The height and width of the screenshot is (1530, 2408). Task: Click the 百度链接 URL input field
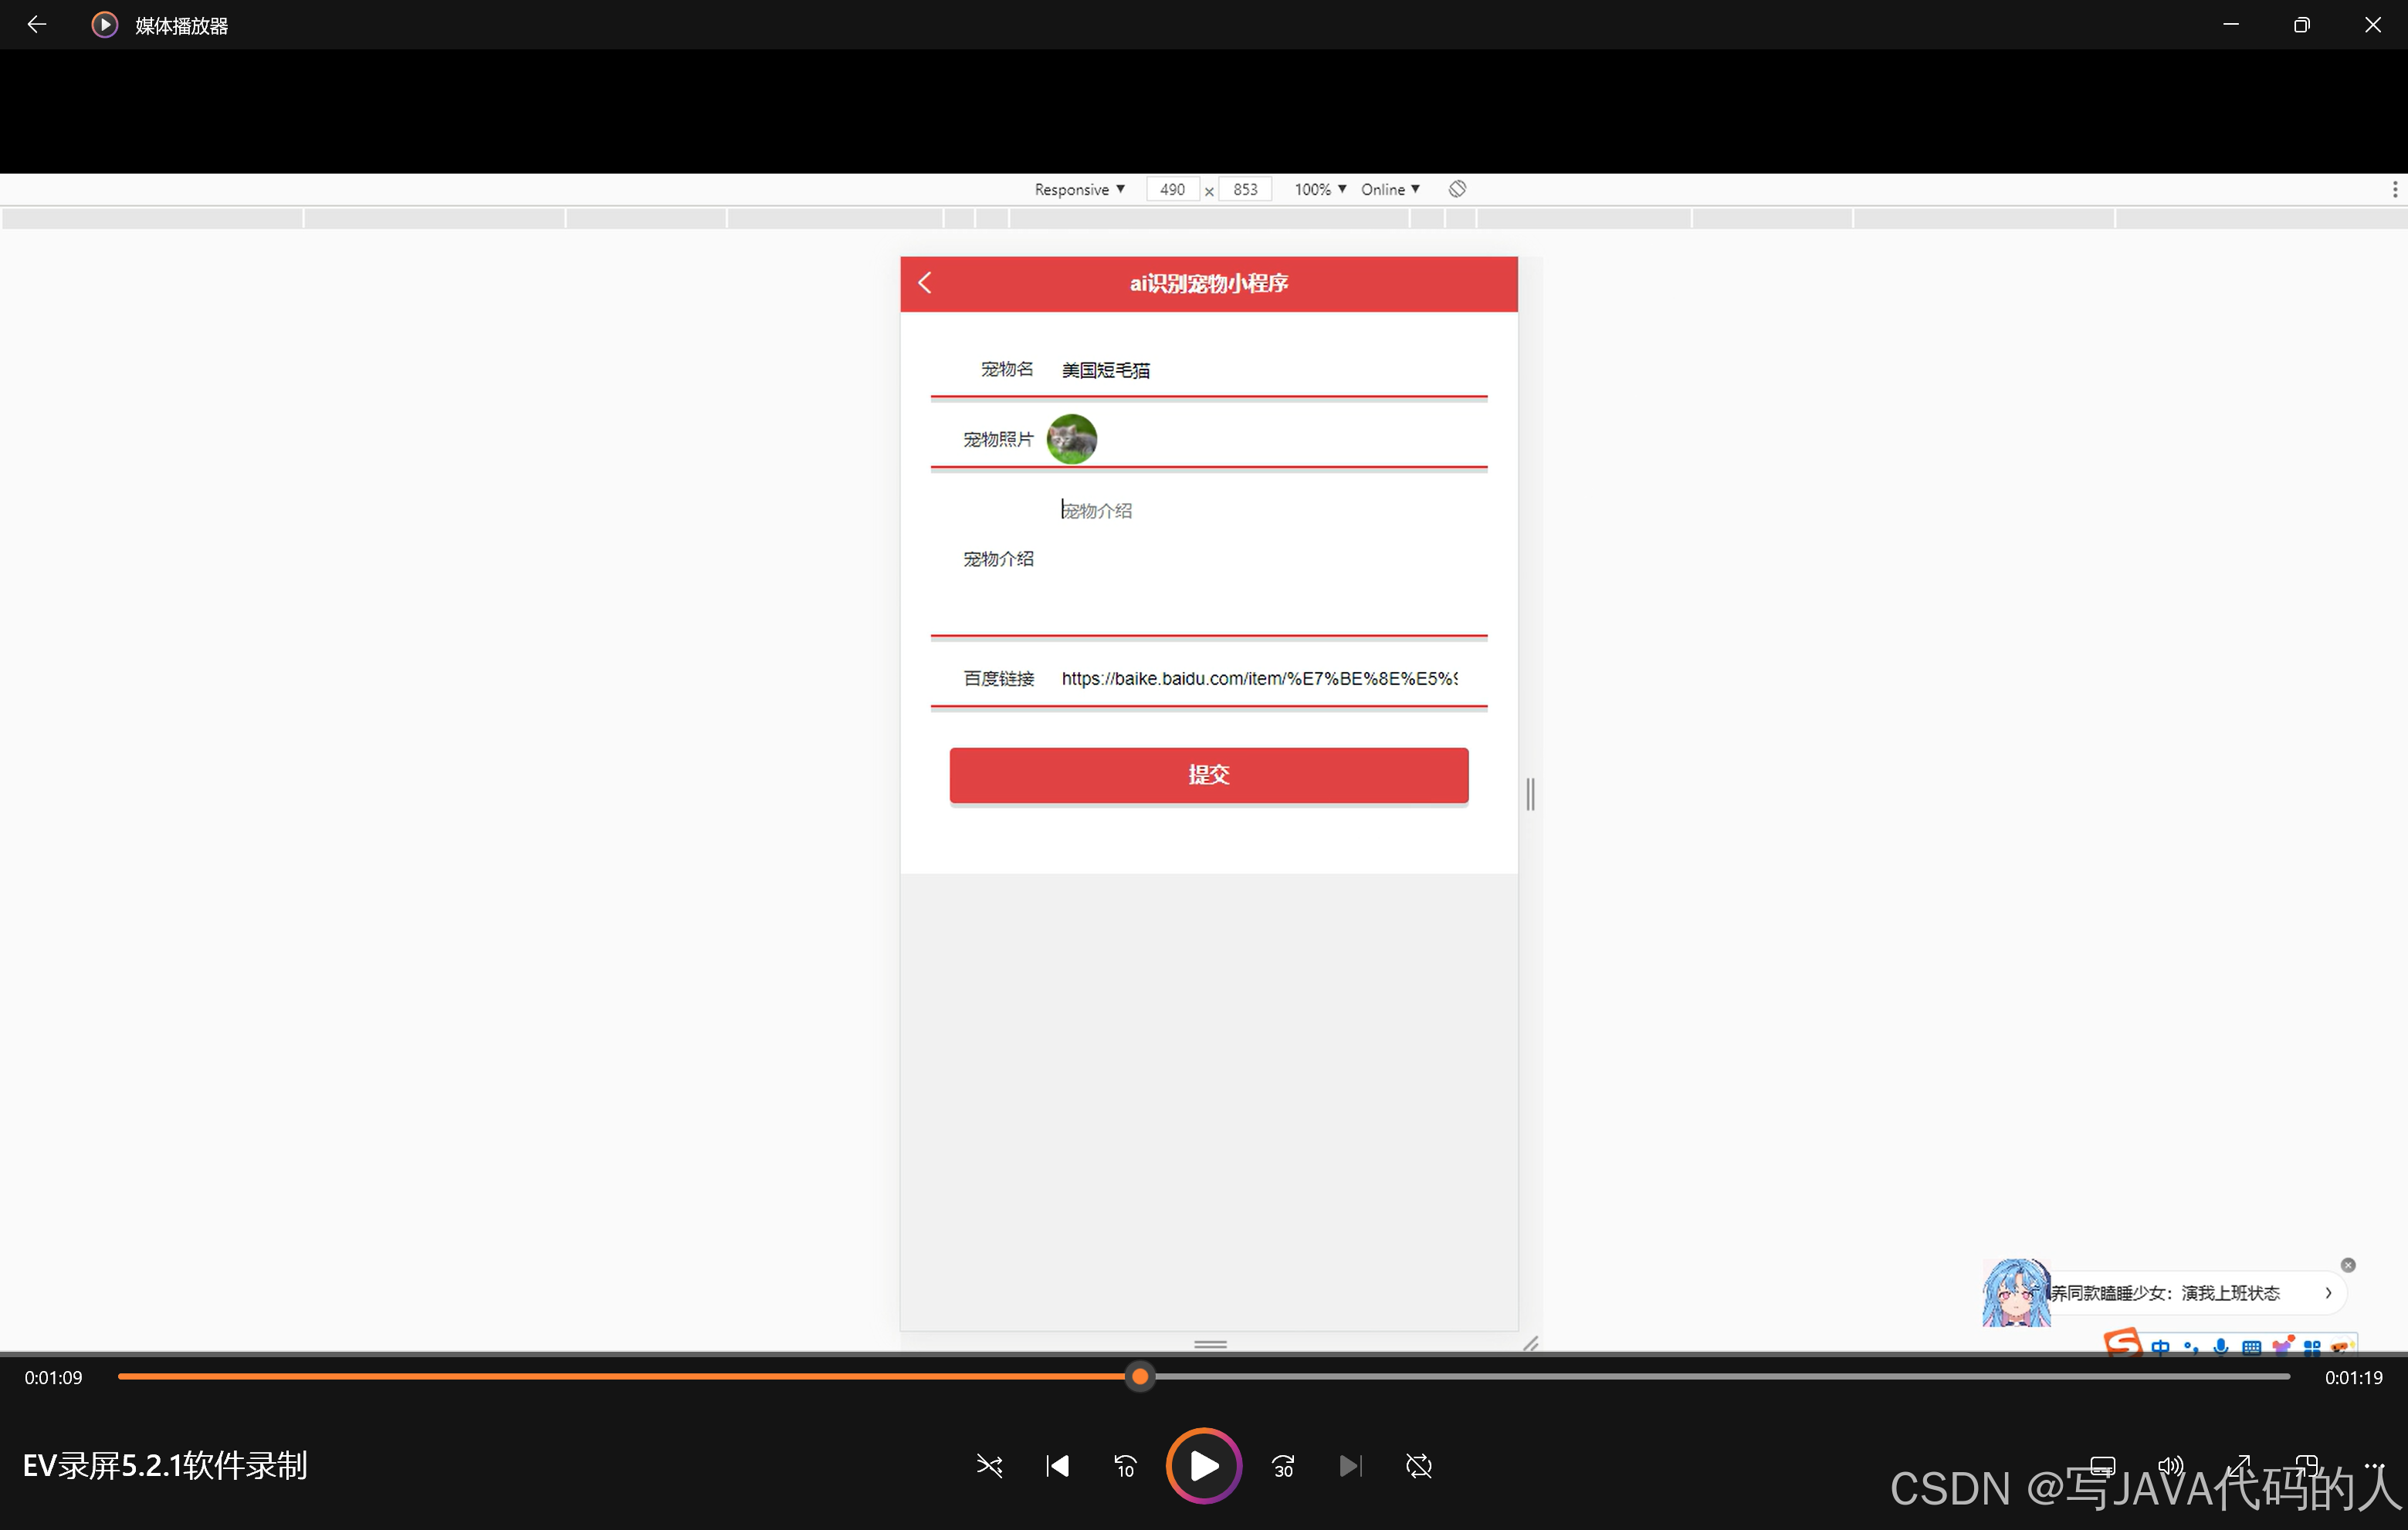pos(1260,678)
